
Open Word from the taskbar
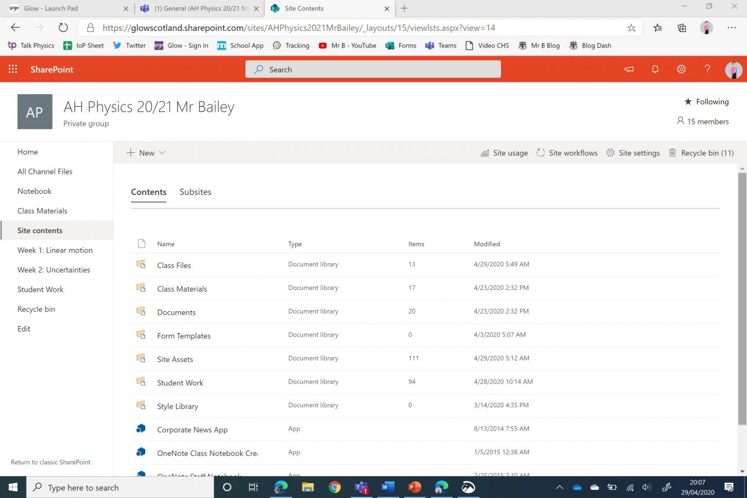tap(388, 487)
